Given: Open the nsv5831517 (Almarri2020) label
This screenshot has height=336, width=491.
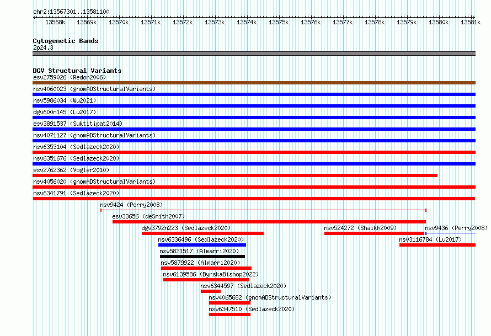Looking at the screenshot, I should click(199, 251).
